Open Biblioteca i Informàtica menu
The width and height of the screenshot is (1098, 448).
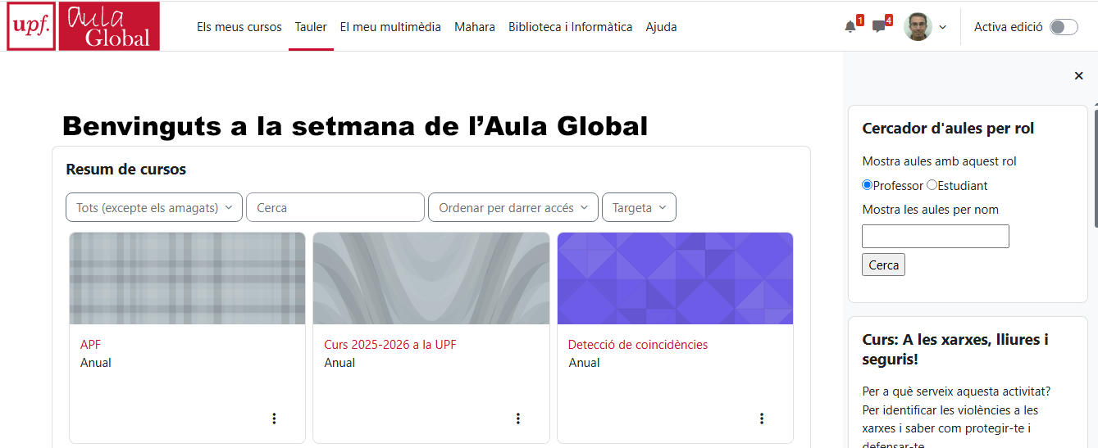click(x=571, y=27)
